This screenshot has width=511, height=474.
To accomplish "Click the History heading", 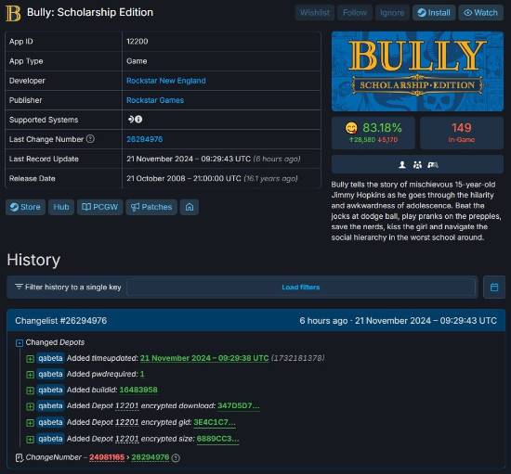I will [33, 260].
